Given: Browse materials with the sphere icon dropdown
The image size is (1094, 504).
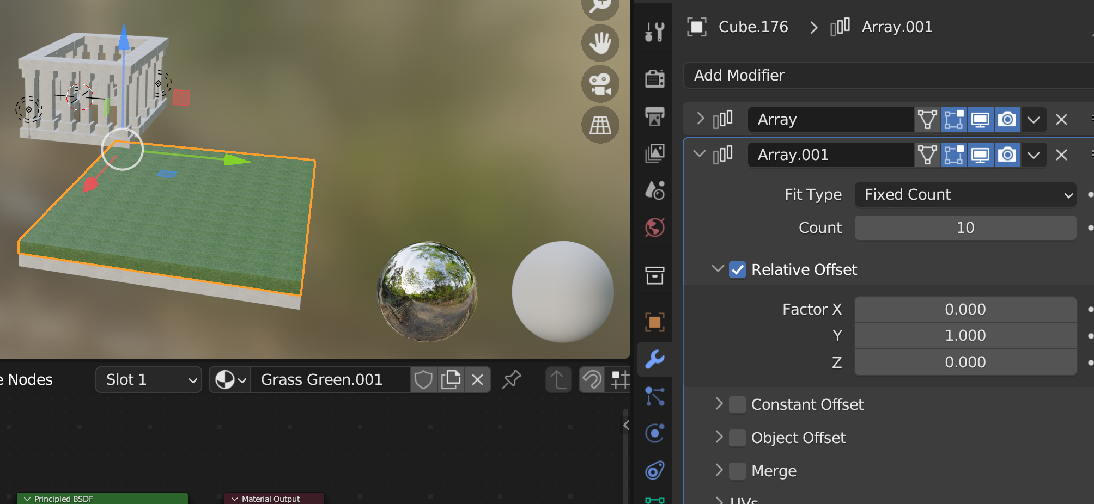Looking at the screenshot, I should [230, 379].
